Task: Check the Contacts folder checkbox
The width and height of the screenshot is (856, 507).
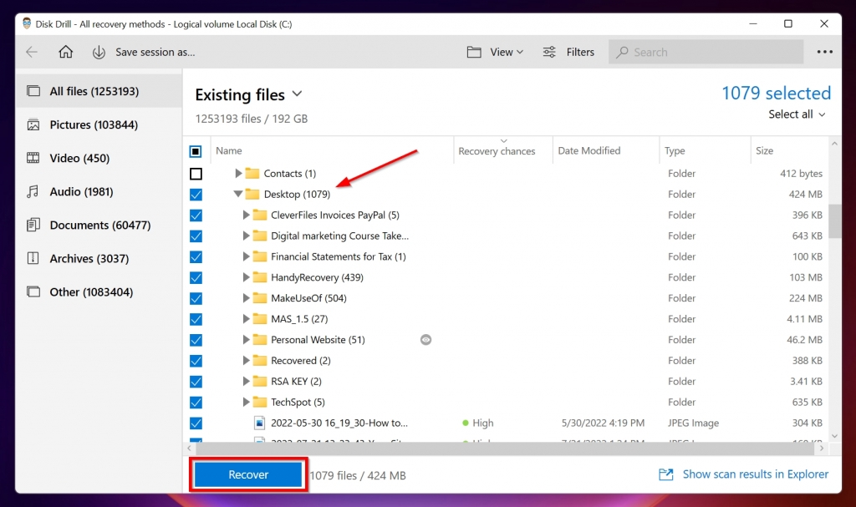Action: tap(196, 173)
